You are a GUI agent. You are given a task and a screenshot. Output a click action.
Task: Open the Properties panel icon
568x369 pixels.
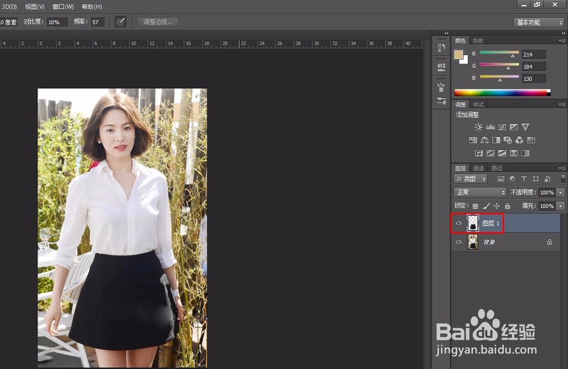tap(441, 66)
